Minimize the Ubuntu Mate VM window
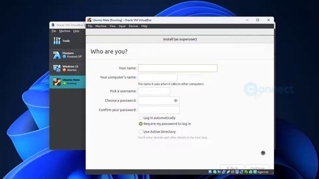319x179 pixels. pos(247,20)
